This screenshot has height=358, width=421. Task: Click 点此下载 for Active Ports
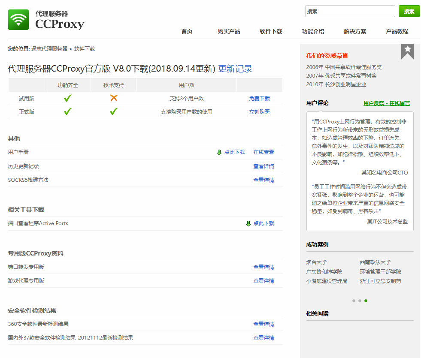click(x=264, y=223)
